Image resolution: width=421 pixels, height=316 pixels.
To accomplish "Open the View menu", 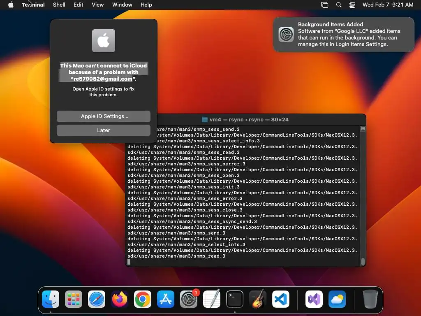I will point(97,5).
